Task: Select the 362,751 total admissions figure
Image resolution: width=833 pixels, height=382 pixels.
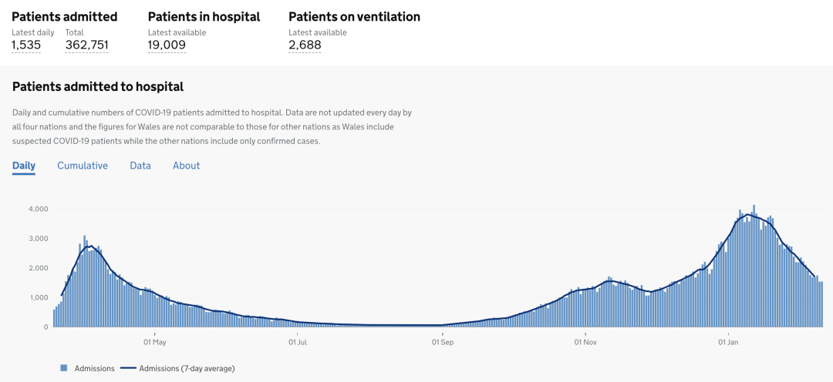Action: [86, 45]
